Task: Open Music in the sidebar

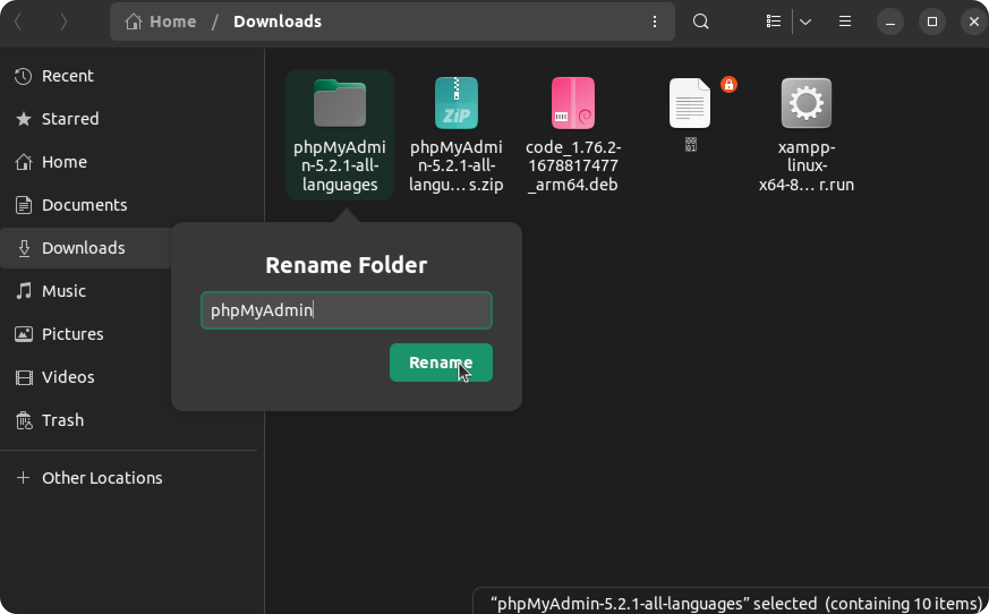Action: click(86, 291)
